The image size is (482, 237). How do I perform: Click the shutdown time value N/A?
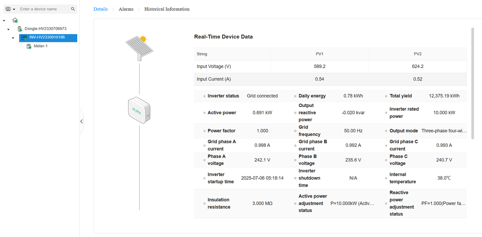click(353, 178)
